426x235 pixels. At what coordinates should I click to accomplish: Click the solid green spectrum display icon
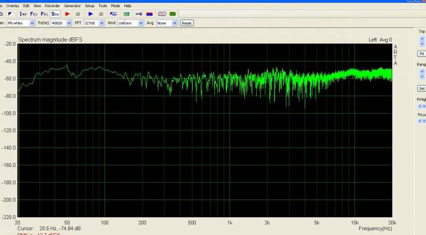click(173, 14)
